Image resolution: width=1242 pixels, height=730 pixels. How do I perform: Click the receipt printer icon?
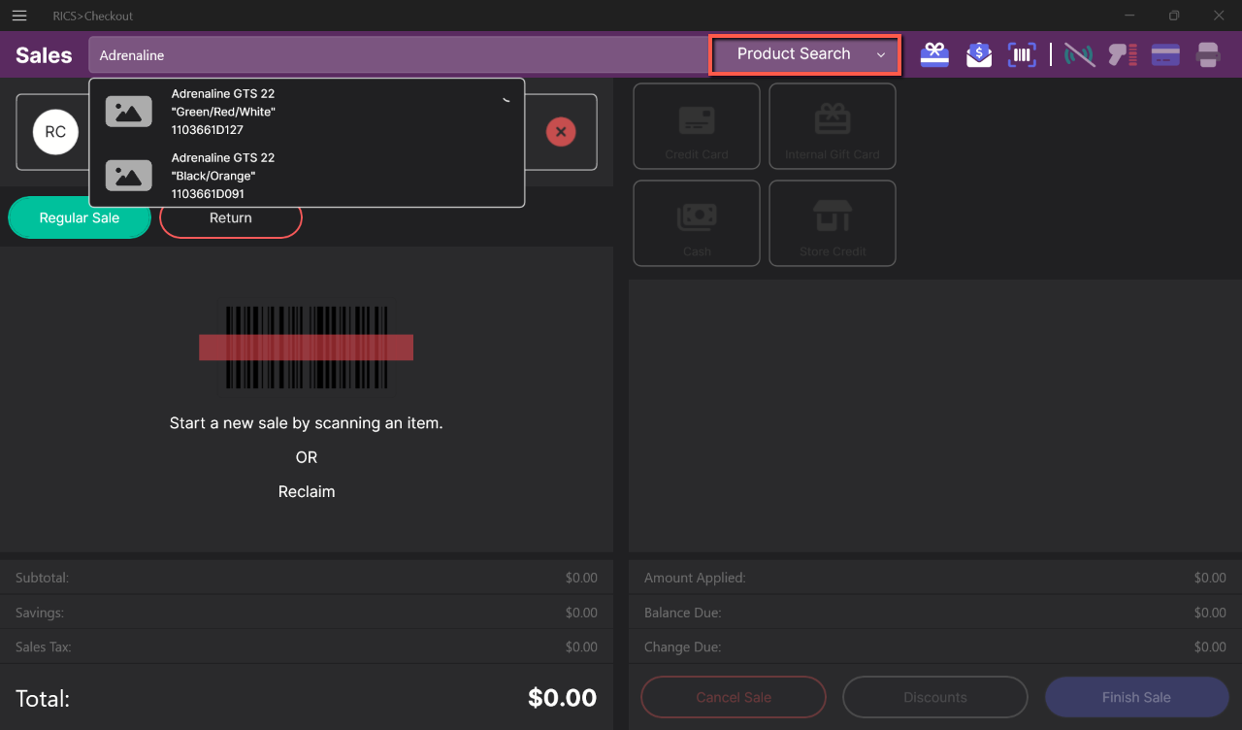[1208, 54]
